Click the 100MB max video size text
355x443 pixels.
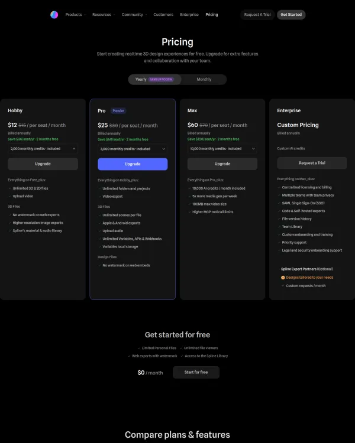209,204
